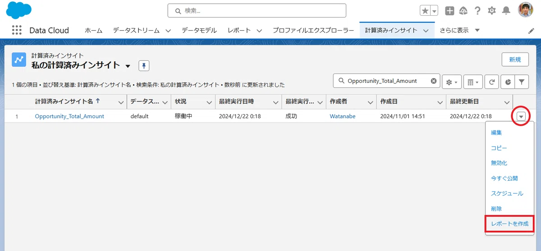The height and width of the screenshot is (251, 541).
Task: Open the データモデル tab
Action: [x=199, y=31]
